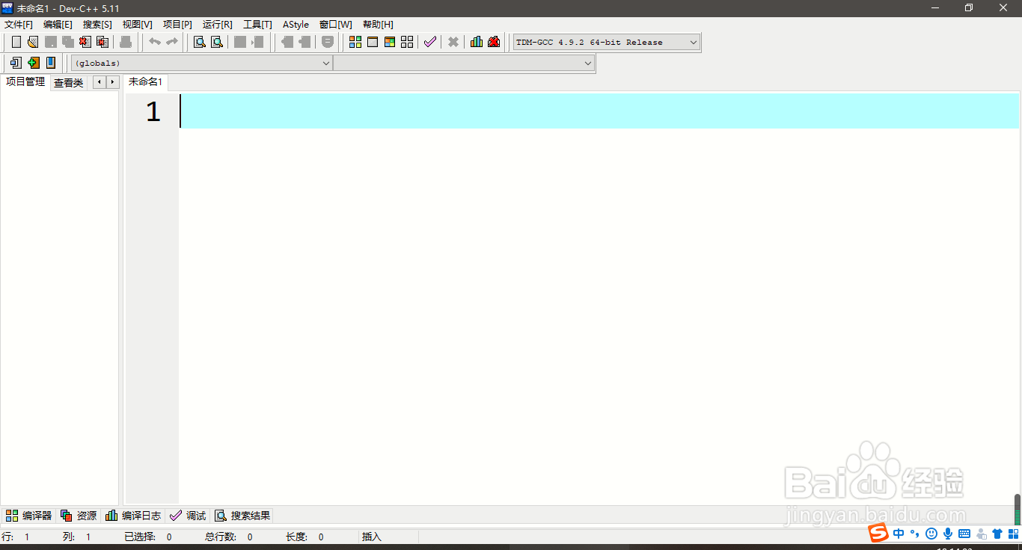Open the 搜索结果 bottom panel tab
The height and width of the screenshot is (550, 1022).
(x=242, y=516)
